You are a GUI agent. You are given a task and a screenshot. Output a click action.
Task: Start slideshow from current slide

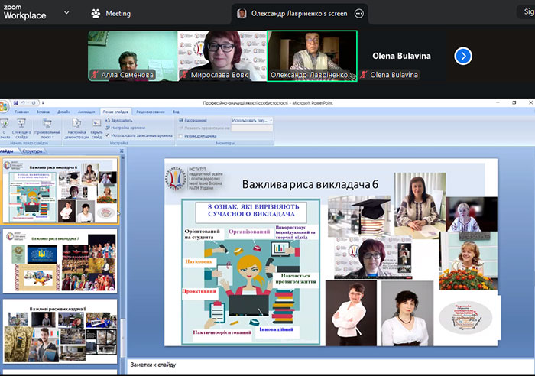tap(22, 123)
